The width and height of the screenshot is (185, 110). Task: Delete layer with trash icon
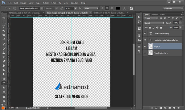(178, 108)
